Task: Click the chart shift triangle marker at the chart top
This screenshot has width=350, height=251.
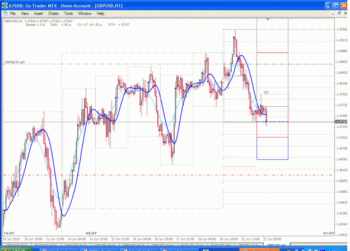Action: (268, 20)
